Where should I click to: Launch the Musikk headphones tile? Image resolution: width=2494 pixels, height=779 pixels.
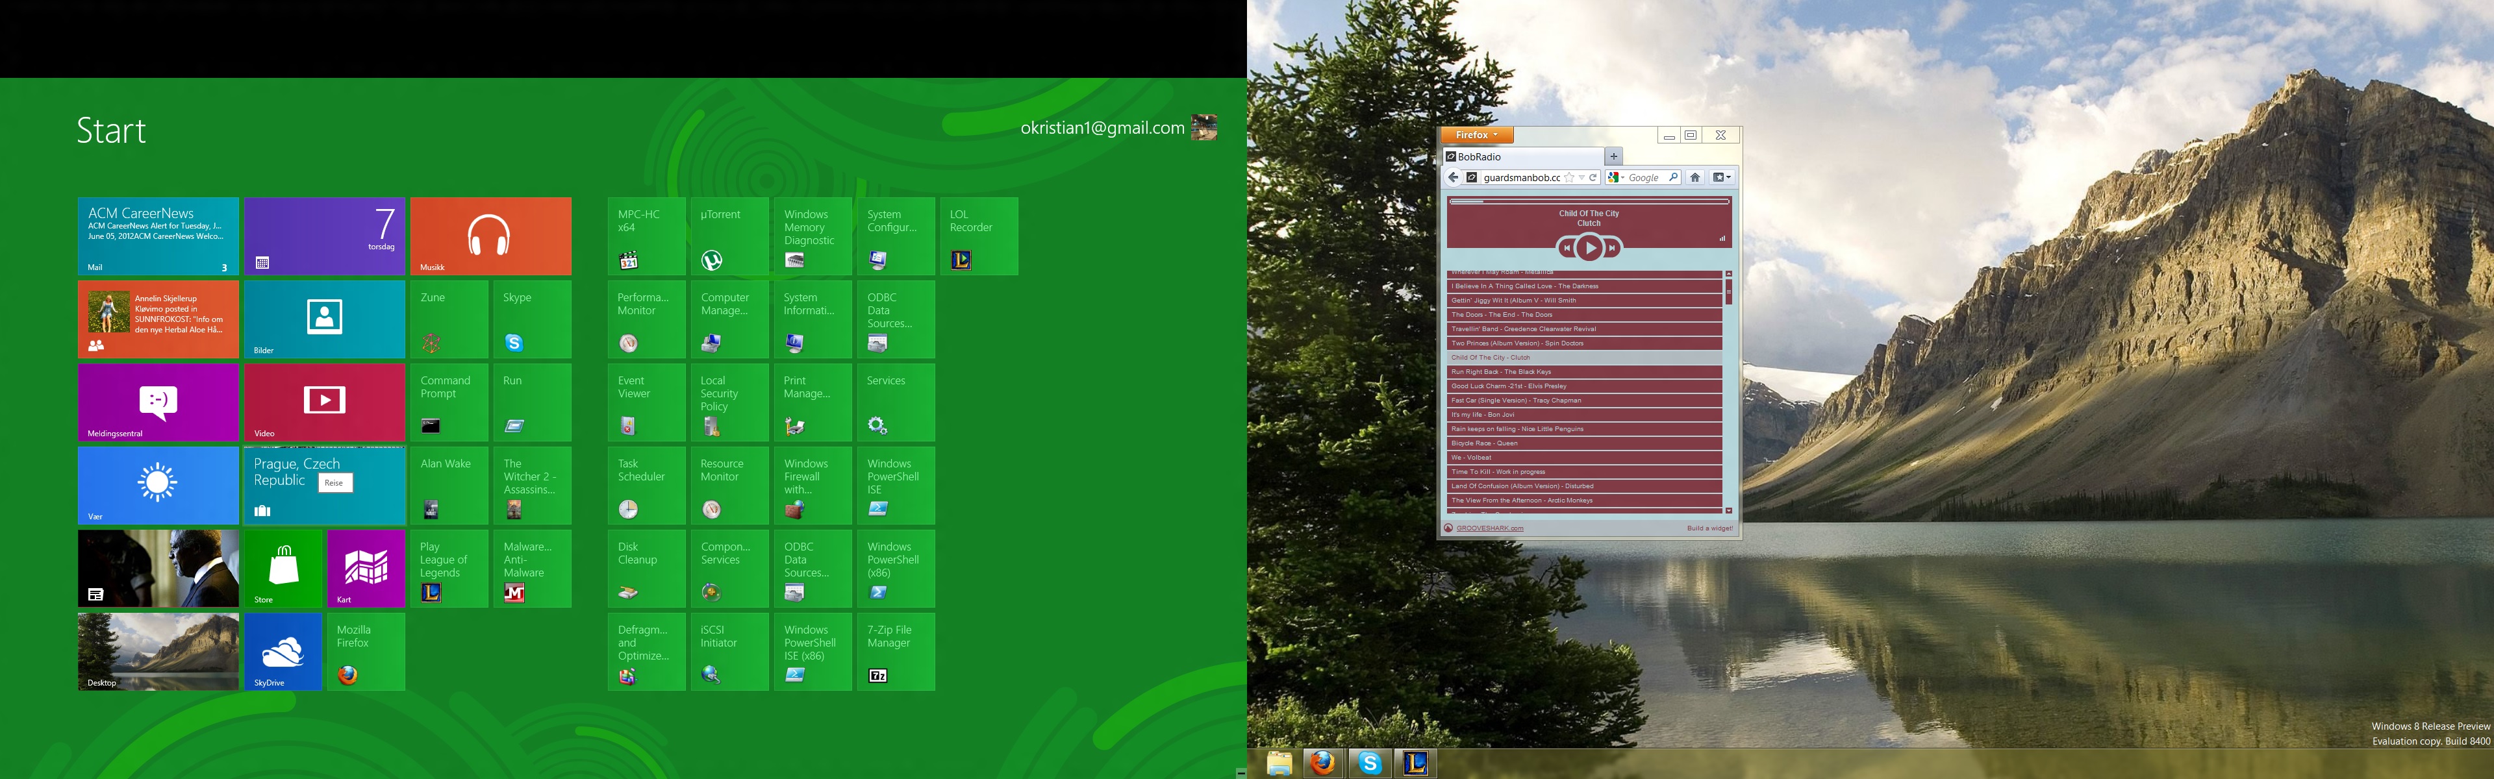[x=491, y=236]
